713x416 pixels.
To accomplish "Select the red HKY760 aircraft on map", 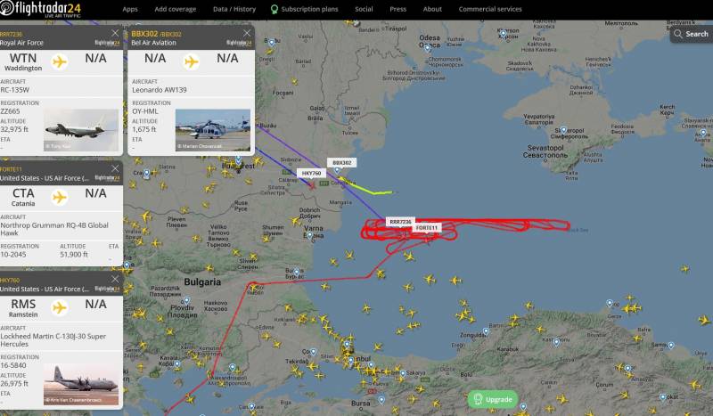I will coord(312,185).
